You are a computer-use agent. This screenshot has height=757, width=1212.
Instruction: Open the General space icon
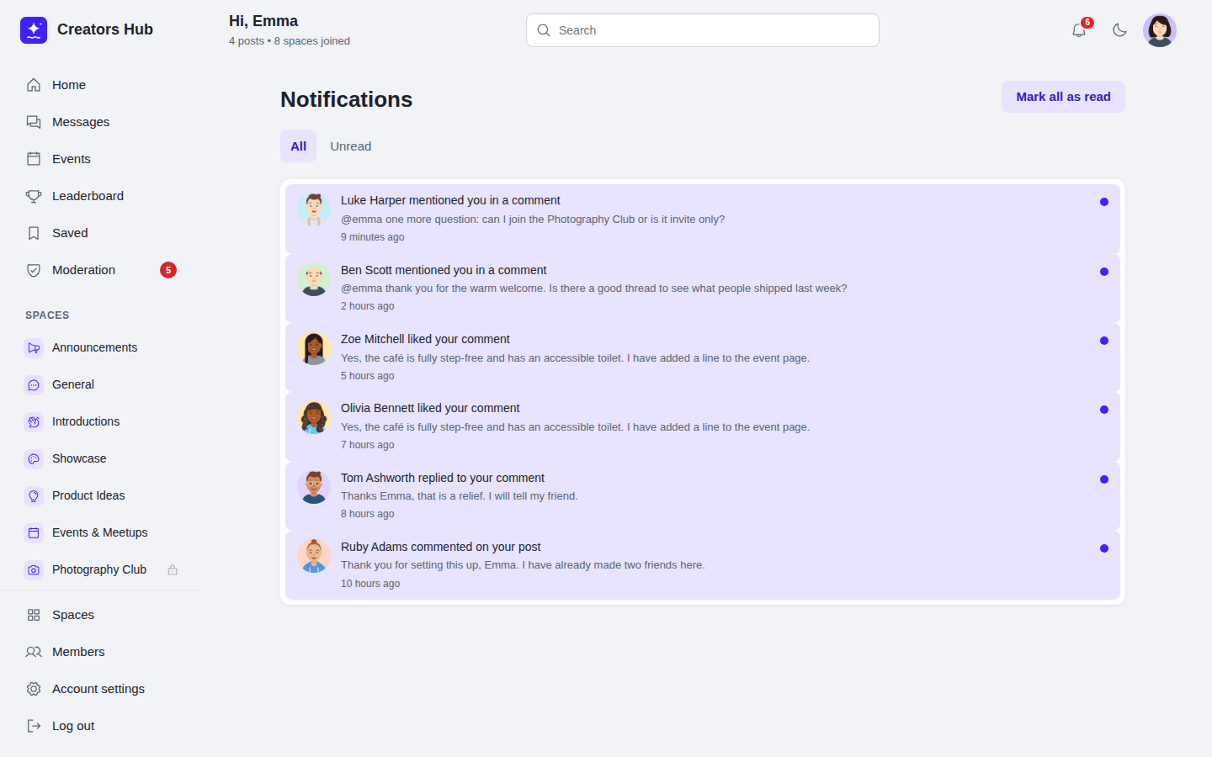pyautogui.click(x=34, y=384)
